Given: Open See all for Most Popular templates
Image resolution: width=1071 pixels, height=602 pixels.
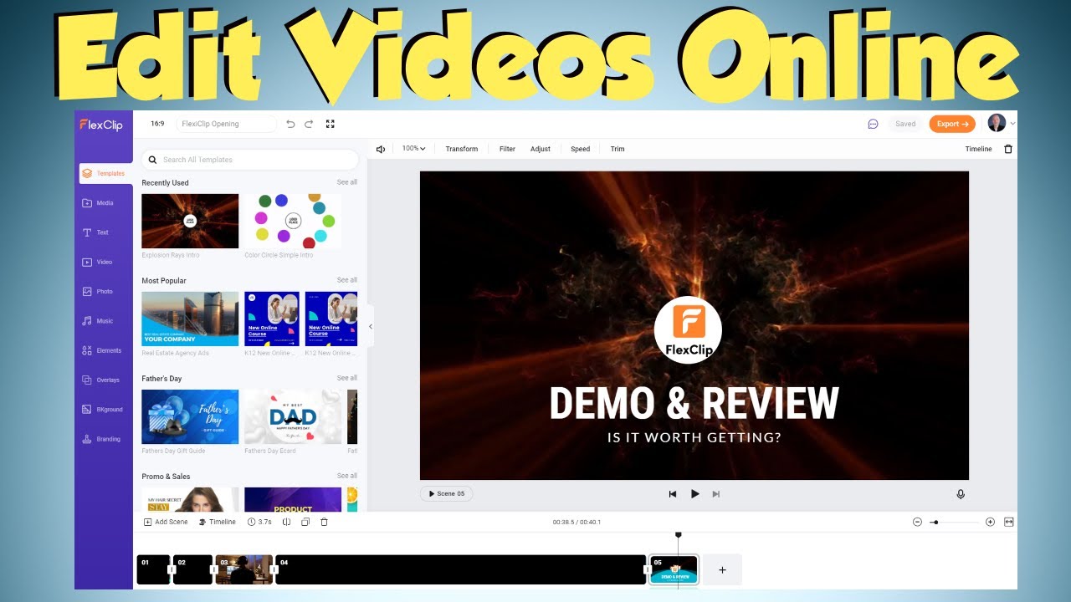Looking at the screenshot, I should 347,280.
